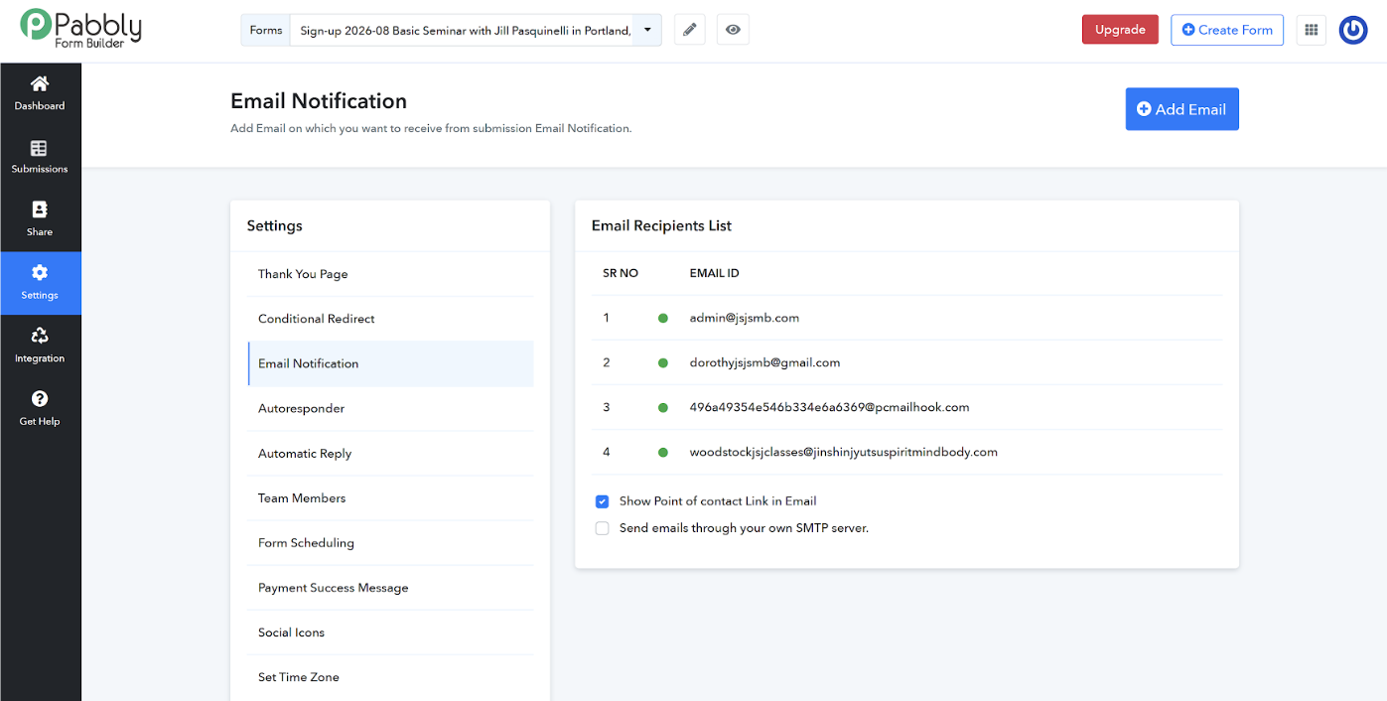Select the admin@jsjsmb.com recipient row

point(906,318)
